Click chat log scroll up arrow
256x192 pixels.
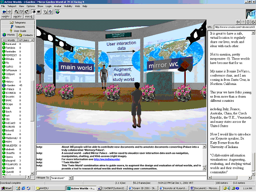coord(204,147)
